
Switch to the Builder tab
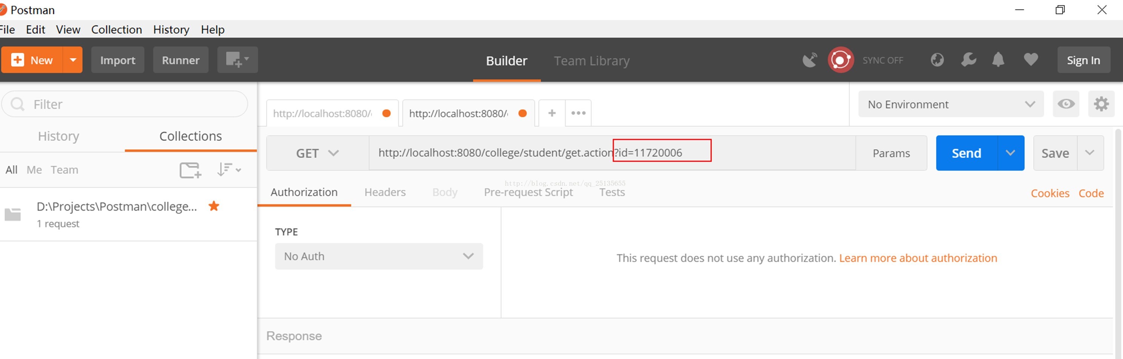point(506,61)
